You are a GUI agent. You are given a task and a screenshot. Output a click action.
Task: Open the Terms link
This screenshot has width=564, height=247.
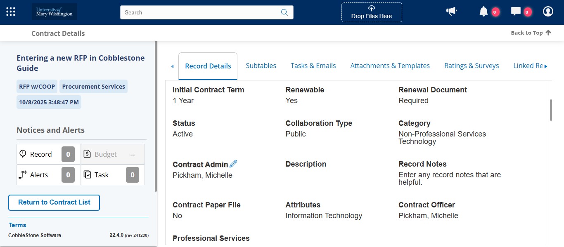point(17,225)
